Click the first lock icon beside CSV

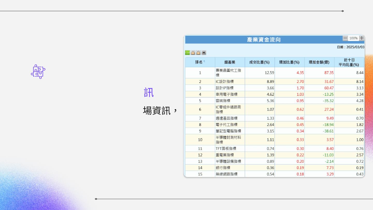pos(193,53)
